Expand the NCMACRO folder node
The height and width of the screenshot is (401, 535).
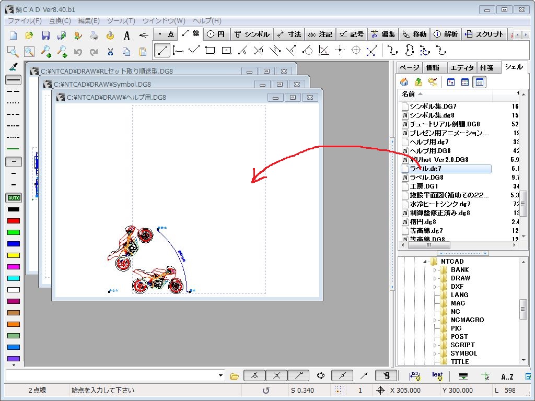(435, 320)
